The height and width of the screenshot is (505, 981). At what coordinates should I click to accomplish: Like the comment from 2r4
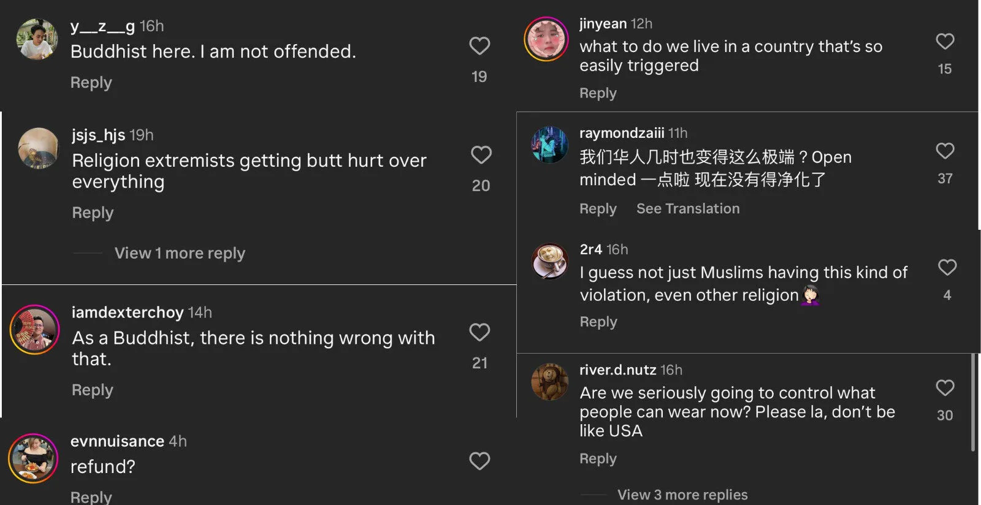(x=947, y=267)
